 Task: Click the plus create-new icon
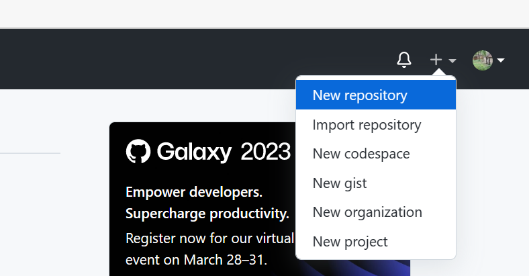click(436, 60)
